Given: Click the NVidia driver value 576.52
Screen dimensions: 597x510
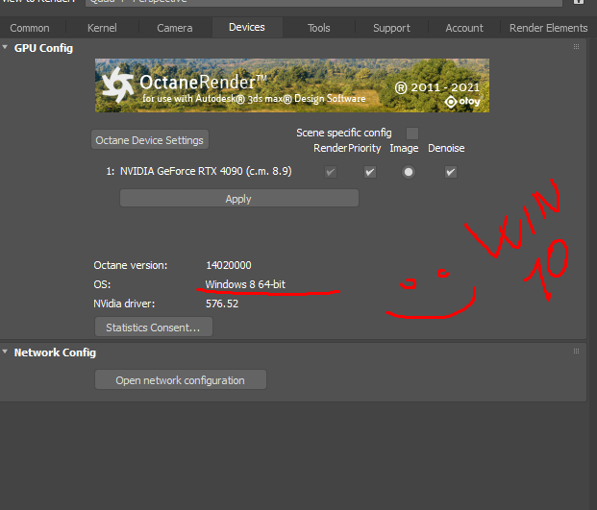Looking at the screenshot, I should (x=222, y=304).
